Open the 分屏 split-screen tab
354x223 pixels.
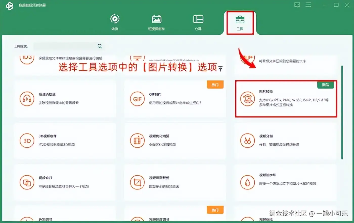click(x=198, y=22)
